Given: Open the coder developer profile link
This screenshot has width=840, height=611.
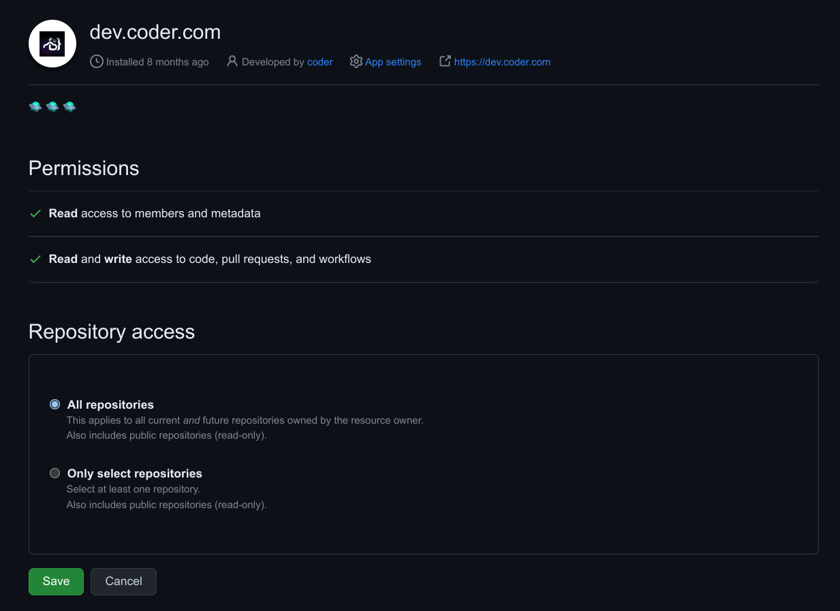Looking at the screenshot, I should tap(320, 61).
